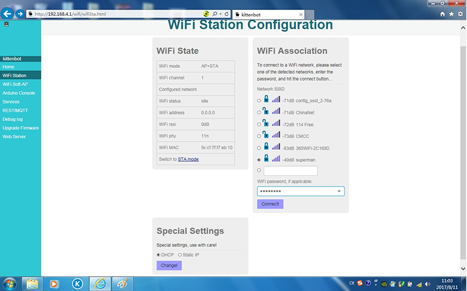Open the File Explorer taskbar icon
The width and height of the screenshot is (467, 291).
[32, 283]
